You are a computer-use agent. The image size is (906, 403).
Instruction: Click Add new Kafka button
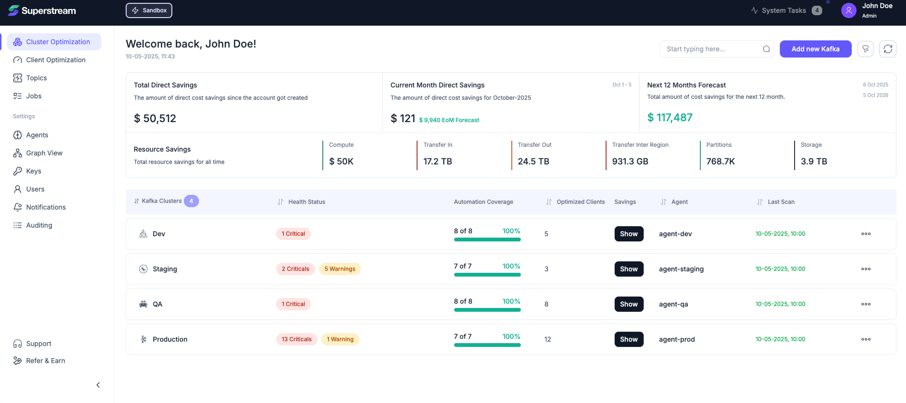[x=816, y=49]
